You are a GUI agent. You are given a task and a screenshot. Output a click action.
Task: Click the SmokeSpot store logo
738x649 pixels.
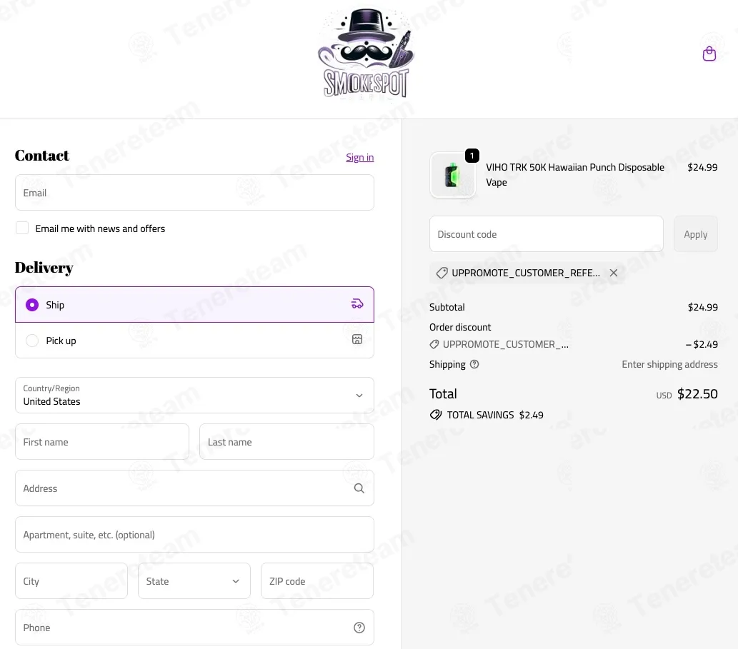[366, 53]
